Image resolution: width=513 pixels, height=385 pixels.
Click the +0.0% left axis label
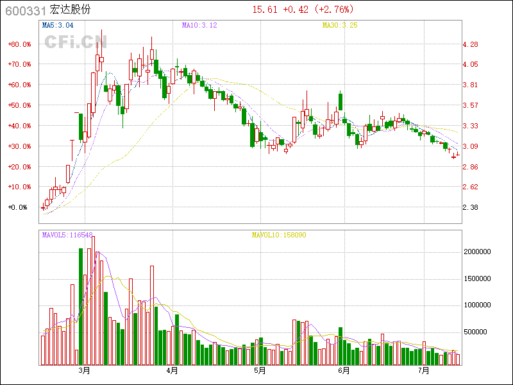[x=18, y=207]
